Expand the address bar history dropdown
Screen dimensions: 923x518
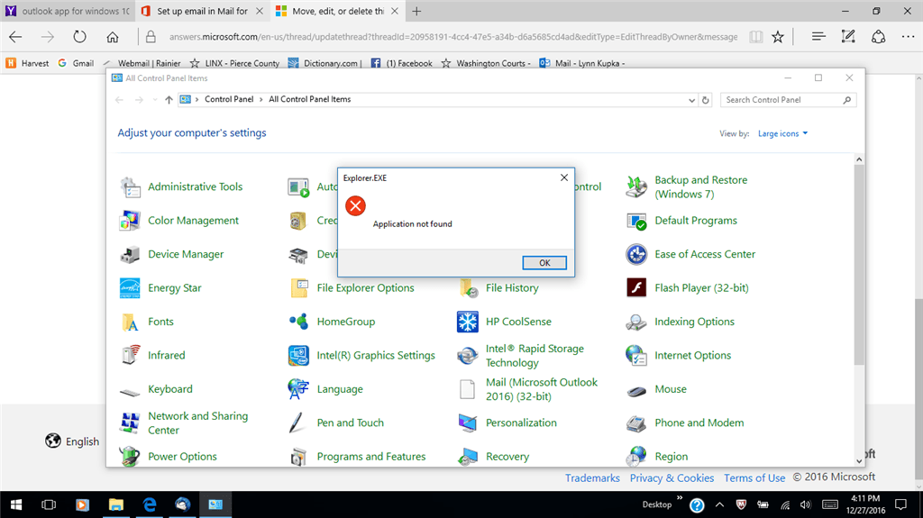[691, 100]
